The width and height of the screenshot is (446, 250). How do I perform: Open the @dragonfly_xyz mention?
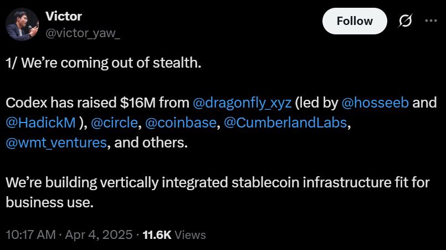[241, 103]
